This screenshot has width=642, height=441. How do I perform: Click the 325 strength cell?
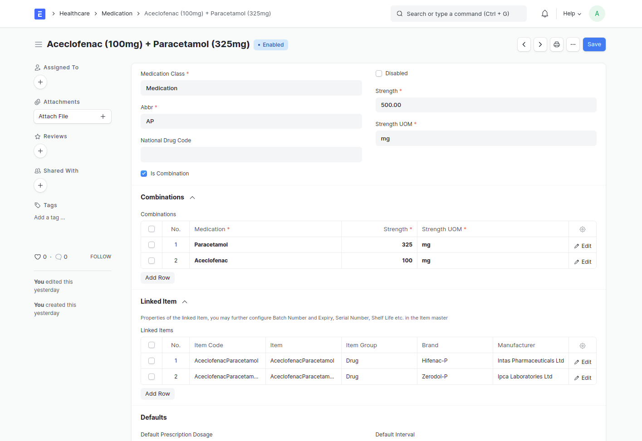379,245
